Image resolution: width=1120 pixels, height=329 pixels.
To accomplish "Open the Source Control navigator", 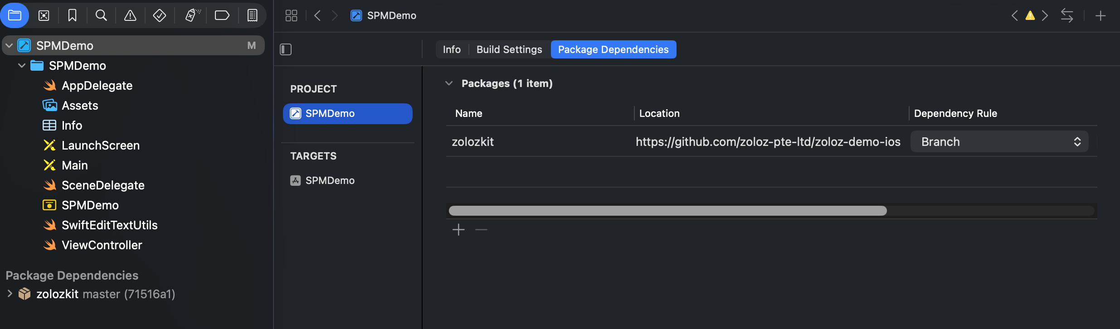I will (44, 16).
